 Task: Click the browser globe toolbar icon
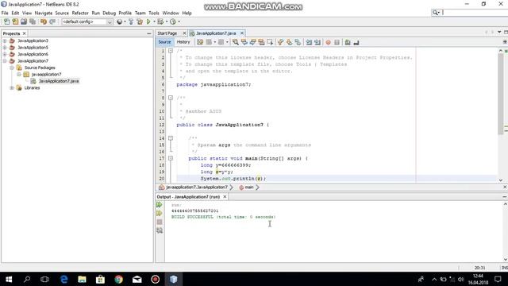click(x=120, y=21)
